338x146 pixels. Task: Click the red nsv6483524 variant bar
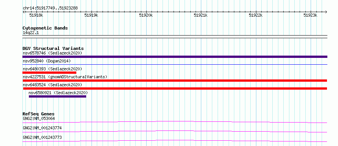[175, 89]
